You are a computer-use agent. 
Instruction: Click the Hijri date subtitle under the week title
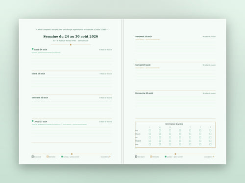coord(71,41)
